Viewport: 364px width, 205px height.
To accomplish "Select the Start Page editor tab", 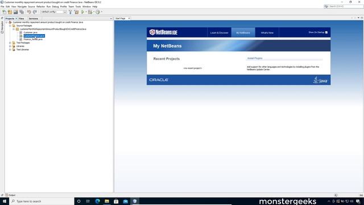I will pyautogui.click(x=121, y=18).
